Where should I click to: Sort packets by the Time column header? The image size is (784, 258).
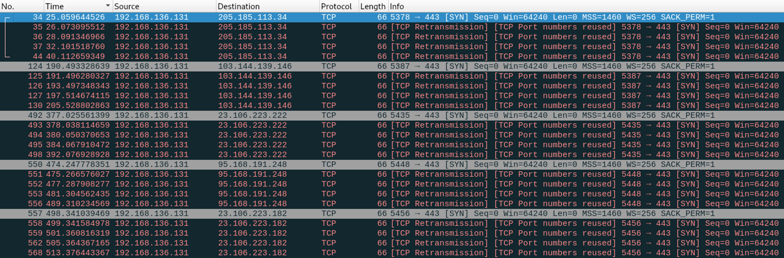tap(78, 6)
